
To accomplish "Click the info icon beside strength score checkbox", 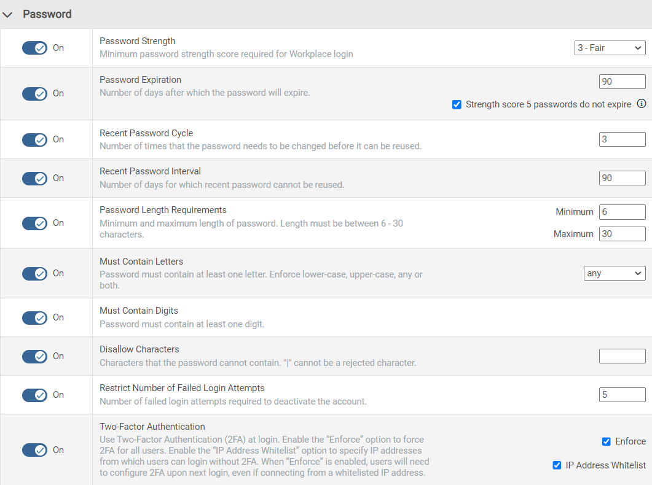I will tap(642, 104).
